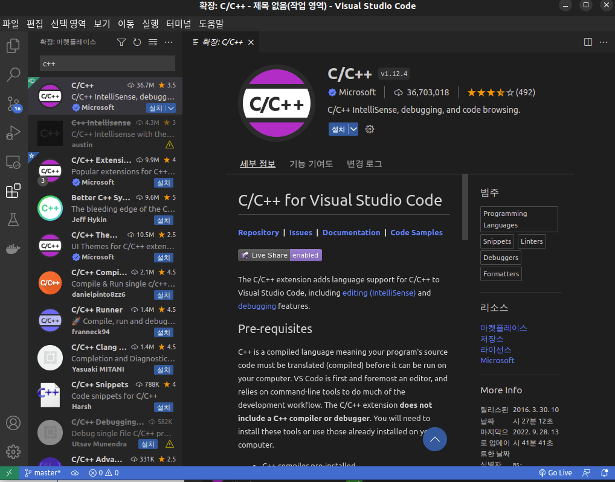Image resolution: width=615 pixels, height=482 pixels.
Task: Open the Docker view icon
Action: [13, 249]
